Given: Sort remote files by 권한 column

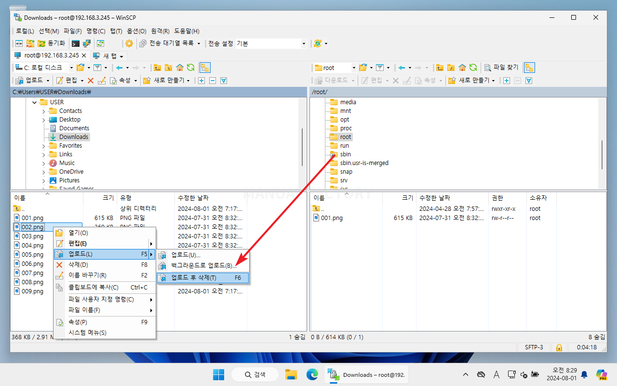Looking at the screenshot, I should click(x=507, y=198).
